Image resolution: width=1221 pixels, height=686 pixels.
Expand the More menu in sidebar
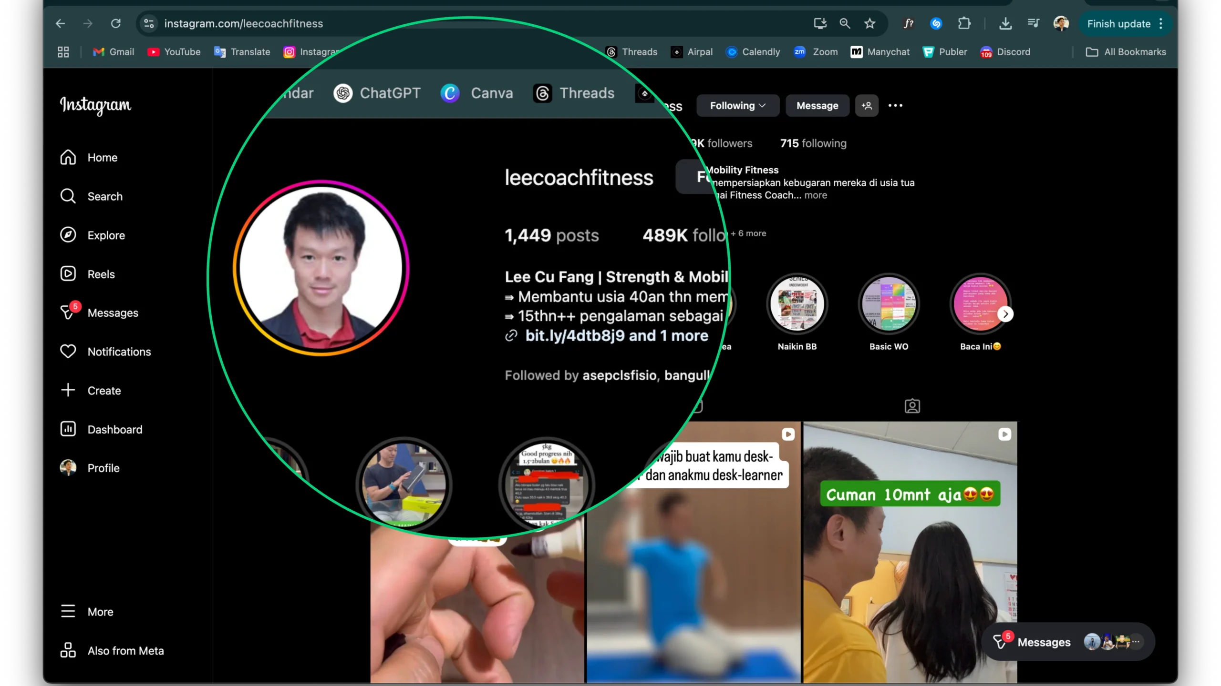[x=87, y=611]
